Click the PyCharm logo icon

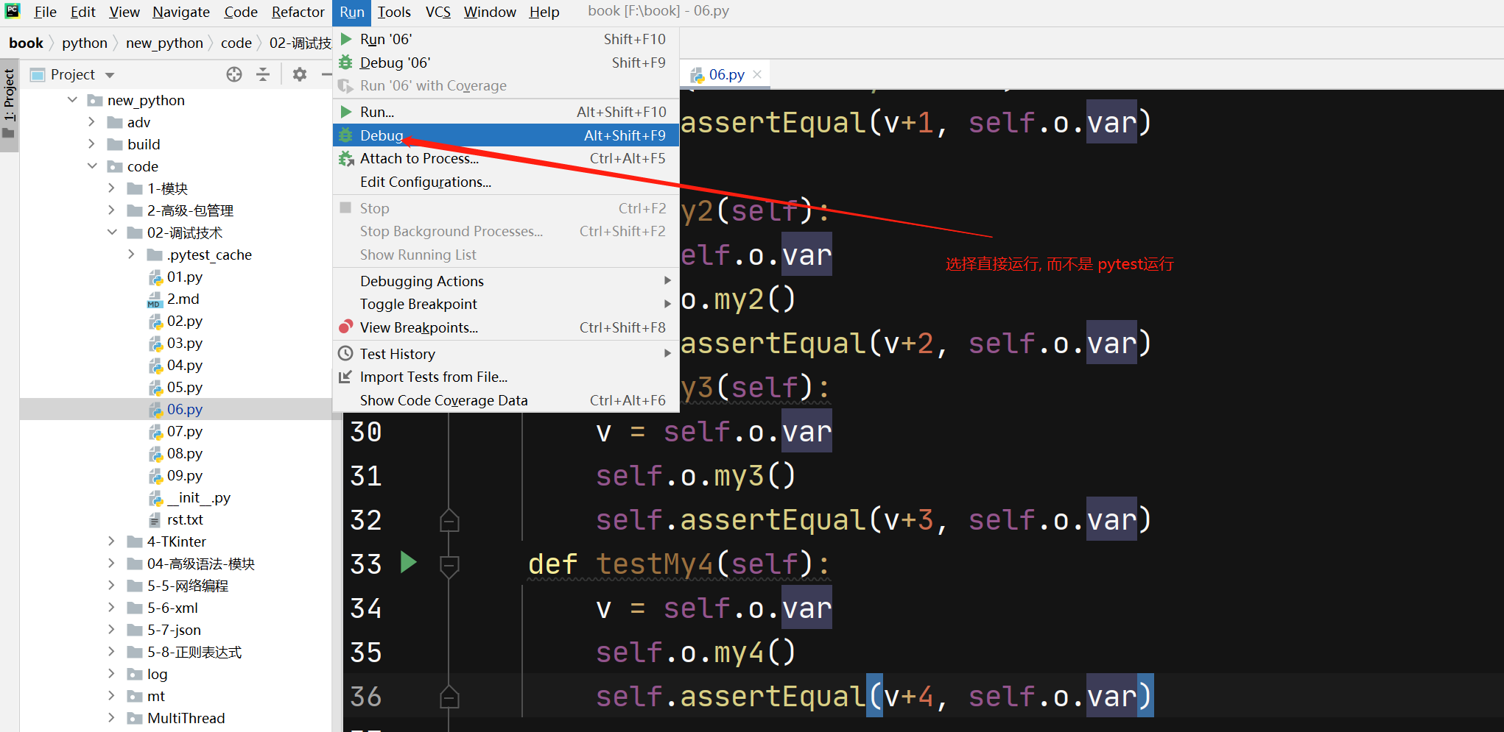pos(13,11)
